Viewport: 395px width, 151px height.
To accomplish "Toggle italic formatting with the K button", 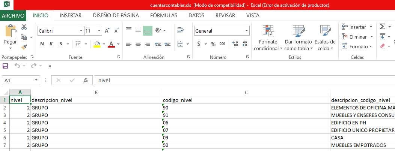I will [x=51, y=44].
